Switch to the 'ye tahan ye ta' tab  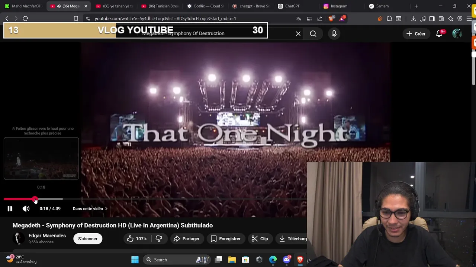[x=115, y=6]
